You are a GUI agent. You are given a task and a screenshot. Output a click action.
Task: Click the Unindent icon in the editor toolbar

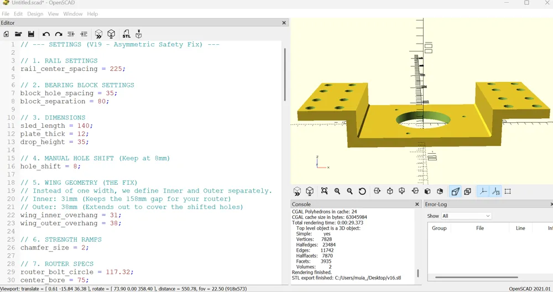71,34
